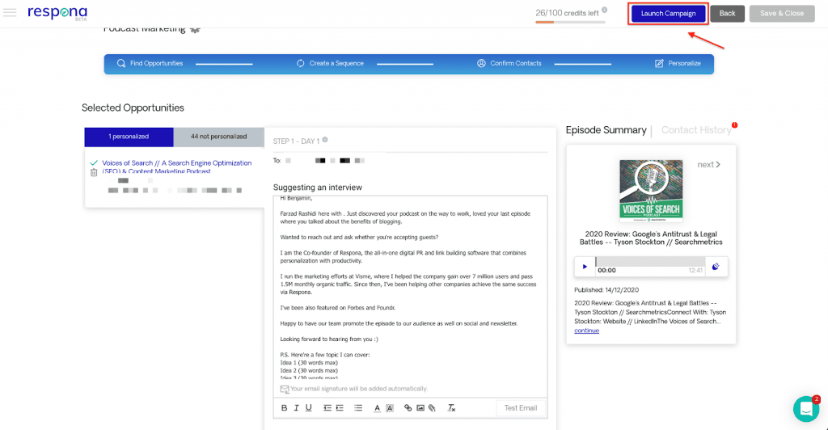Edit subject line Suggesting an interview
The height and width of the screenshot is (430, 828).
[317, 188]
